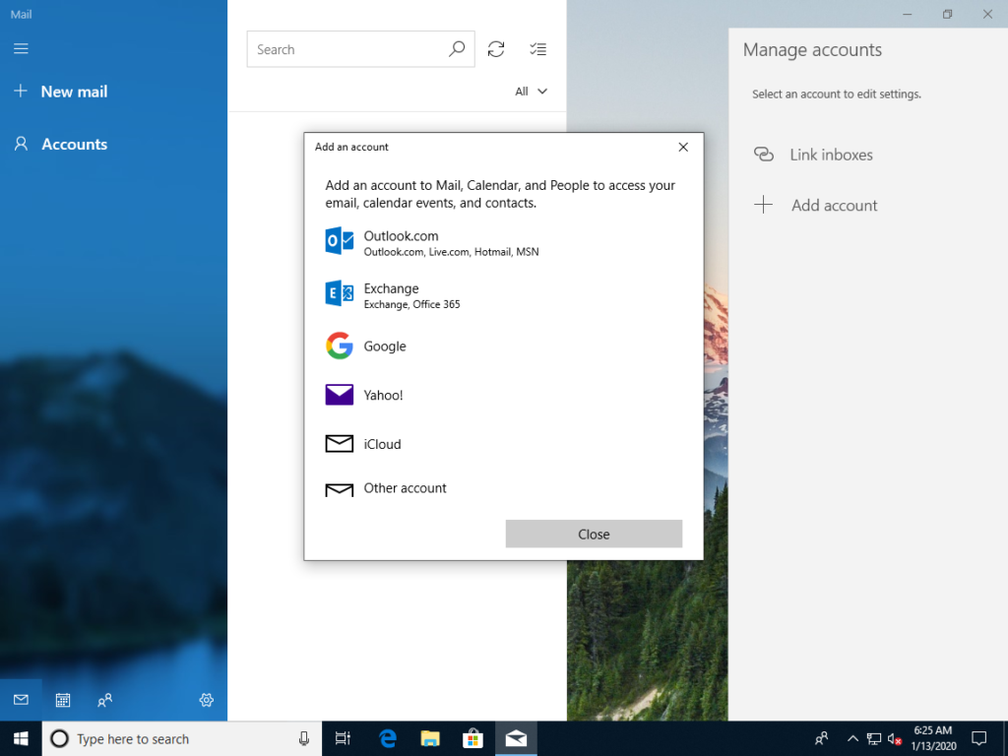
Task: Choose the Exchange account option
Action: [x=501, y=295]
